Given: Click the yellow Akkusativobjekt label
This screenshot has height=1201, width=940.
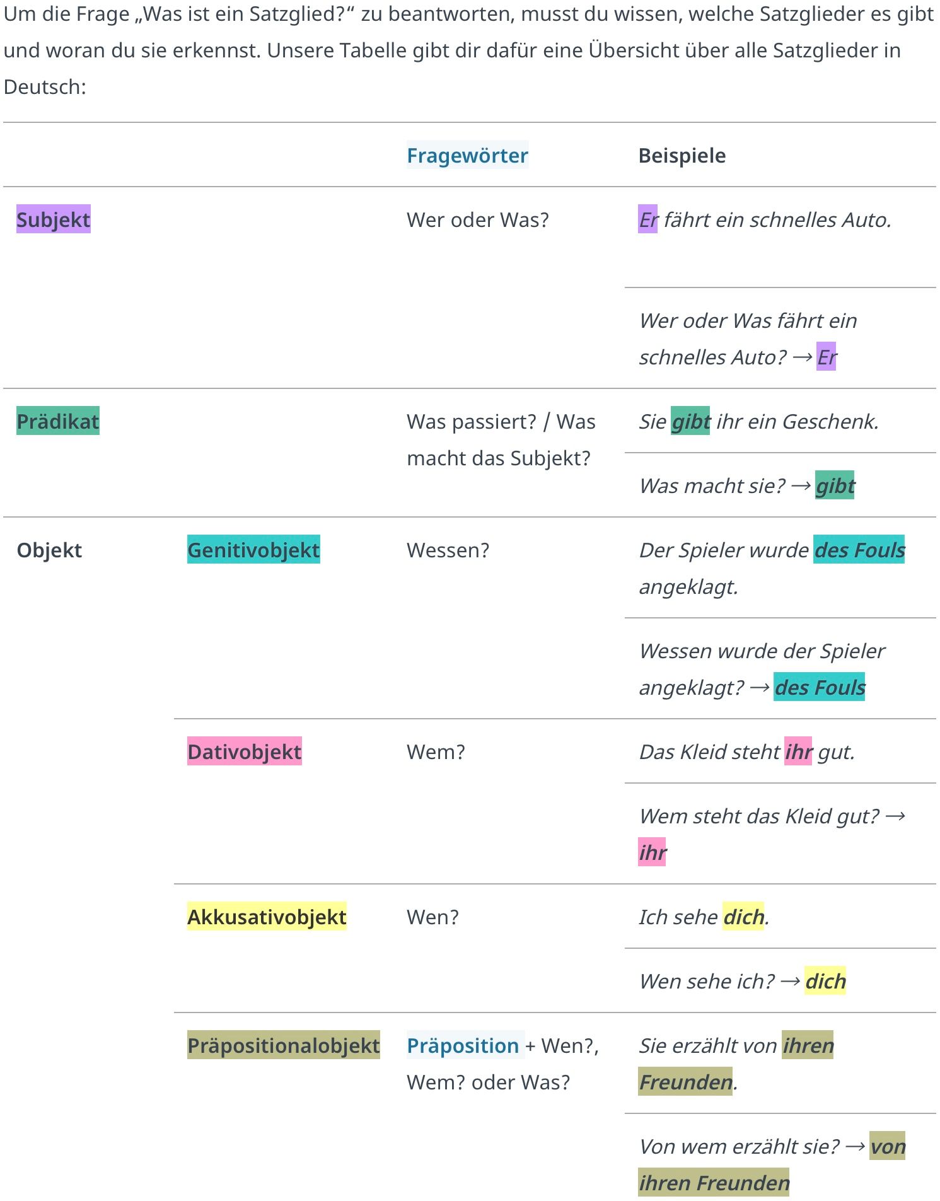Looking at the screenshot, I should coord(267,917).
